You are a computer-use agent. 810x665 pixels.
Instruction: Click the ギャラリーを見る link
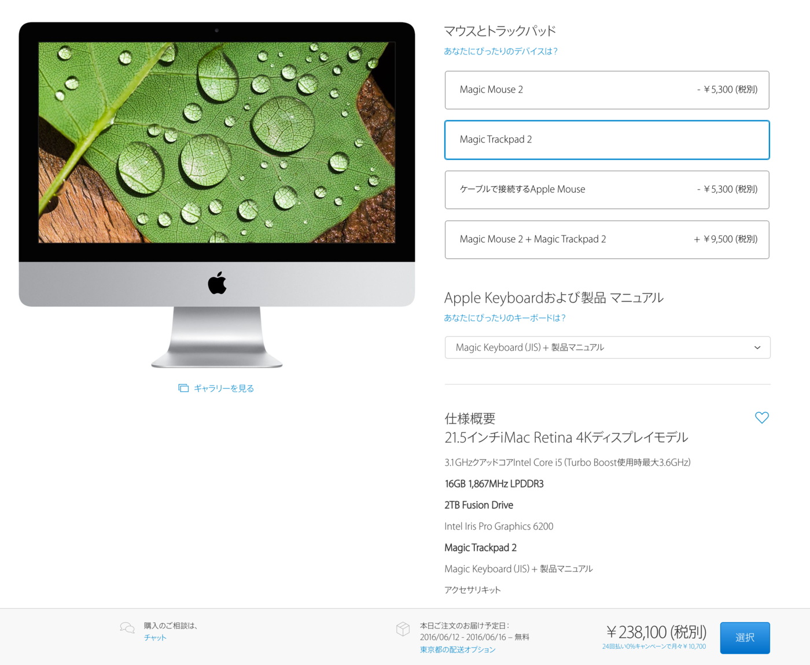coord(224,388)
